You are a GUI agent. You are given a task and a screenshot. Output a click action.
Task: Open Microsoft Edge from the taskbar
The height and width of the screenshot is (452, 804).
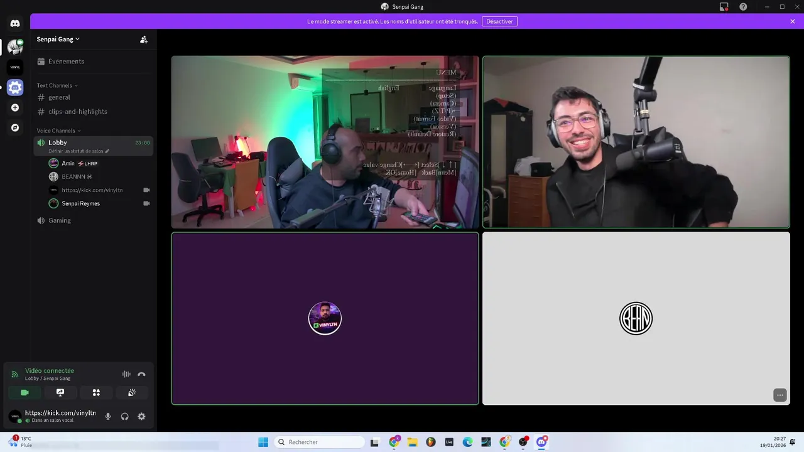467,442
